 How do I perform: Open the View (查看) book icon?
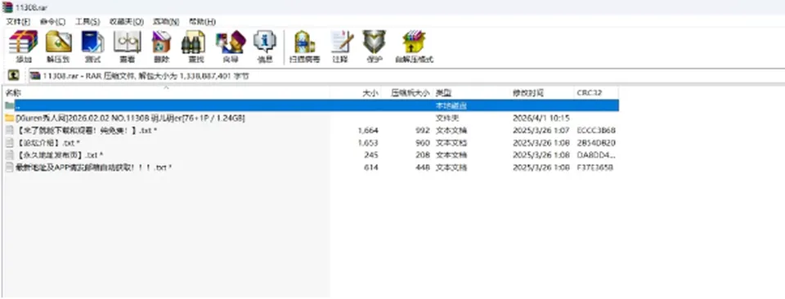(128, 46)
